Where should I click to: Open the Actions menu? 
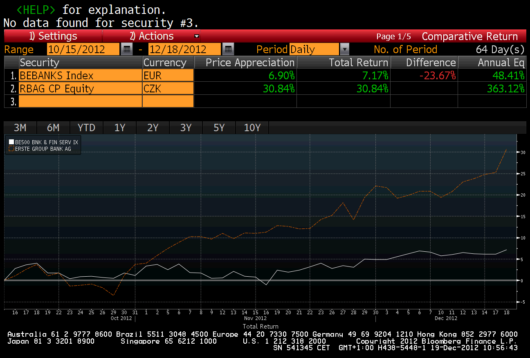pos(151,36)
